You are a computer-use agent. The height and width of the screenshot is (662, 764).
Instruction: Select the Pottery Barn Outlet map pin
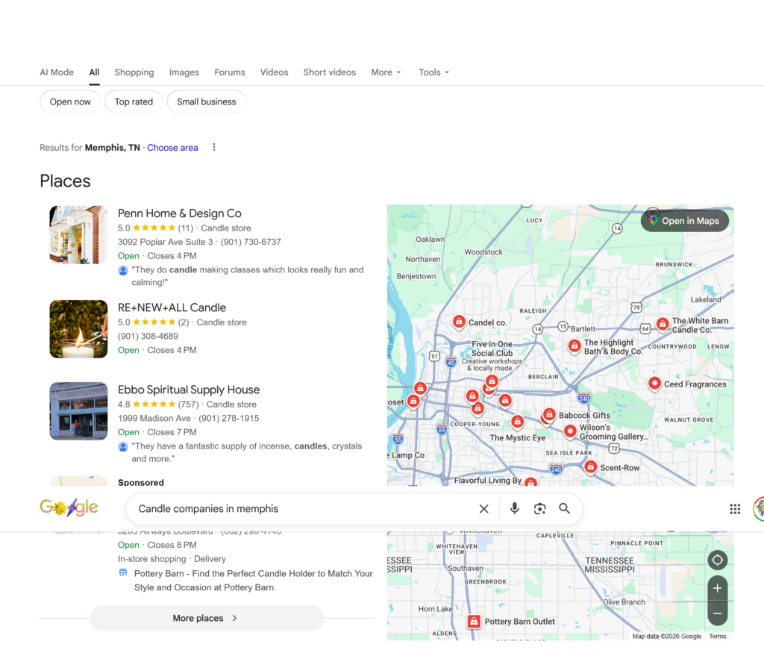(x=473, y=622)
